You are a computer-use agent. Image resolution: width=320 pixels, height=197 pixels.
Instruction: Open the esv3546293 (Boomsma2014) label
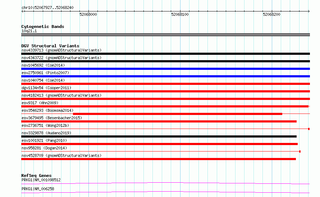point(47,110)
